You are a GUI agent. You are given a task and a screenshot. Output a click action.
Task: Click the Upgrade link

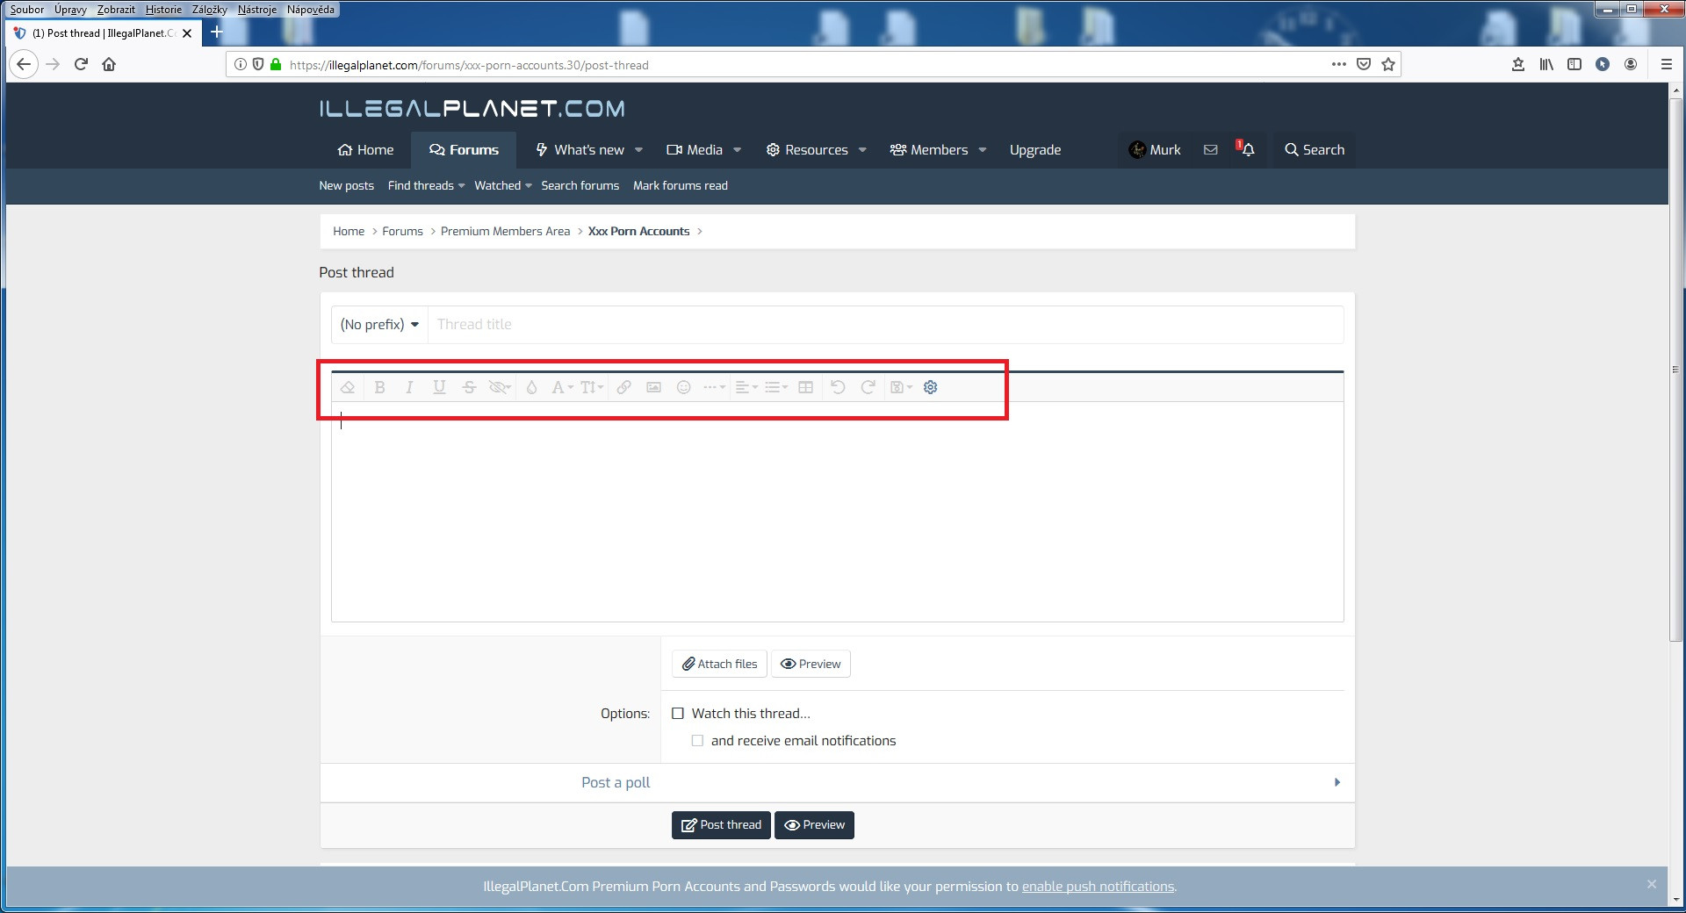1035,150
